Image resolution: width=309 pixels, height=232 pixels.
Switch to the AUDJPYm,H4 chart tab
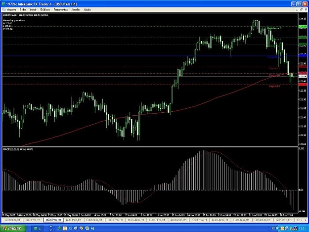coord(74,220)
